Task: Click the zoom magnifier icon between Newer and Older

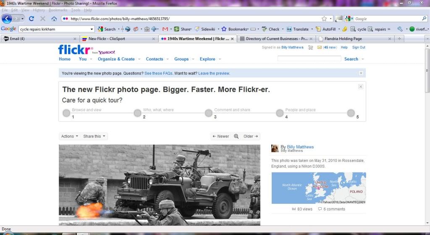Action: pyautogui.click(x=236, y=136)
